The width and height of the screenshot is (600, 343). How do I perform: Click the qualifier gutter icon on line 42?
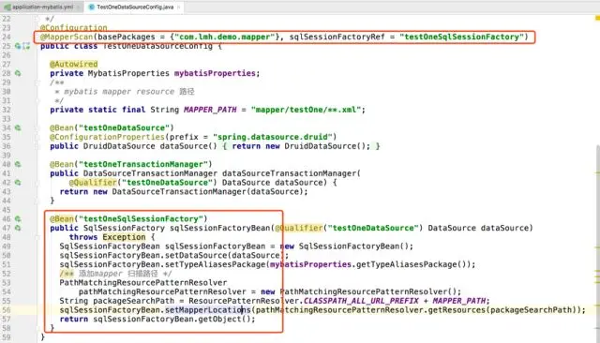[18, 183]
